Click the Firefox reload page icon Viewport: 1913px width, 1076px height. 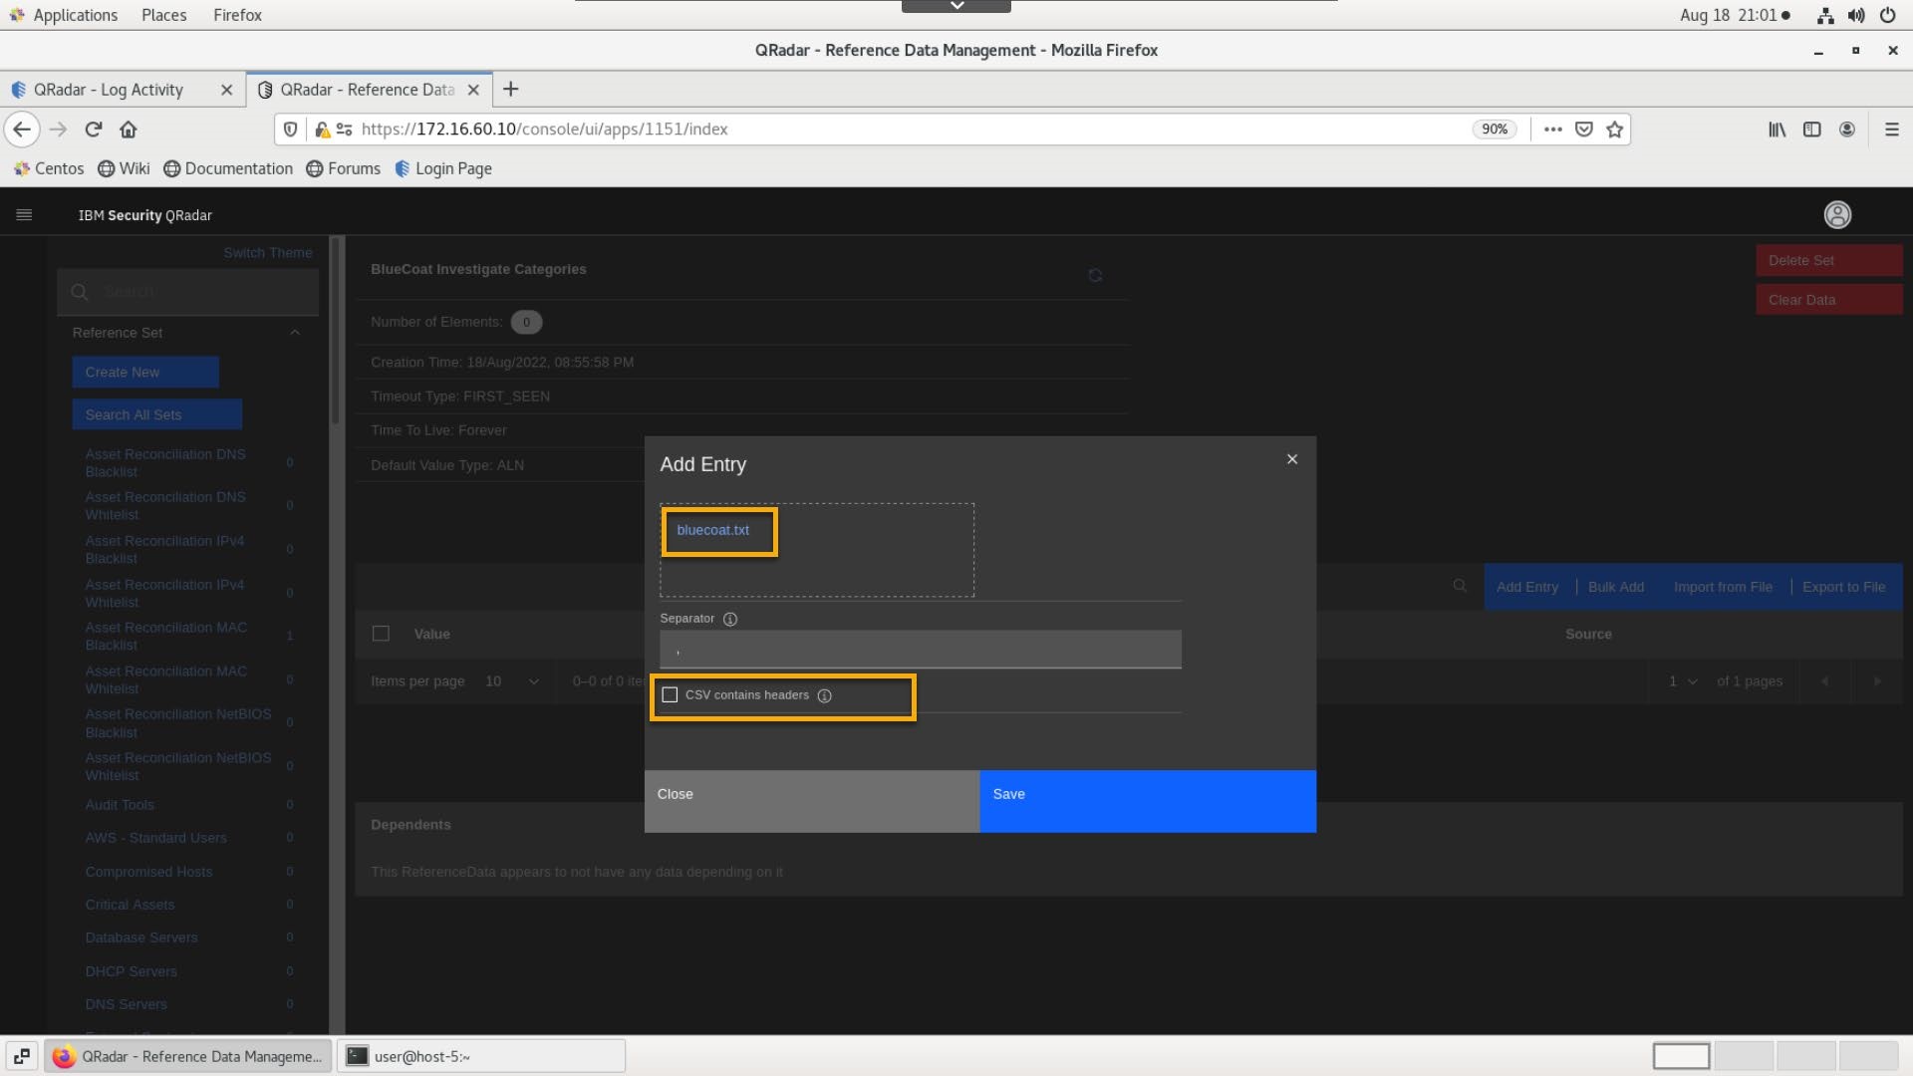[94, 130]
